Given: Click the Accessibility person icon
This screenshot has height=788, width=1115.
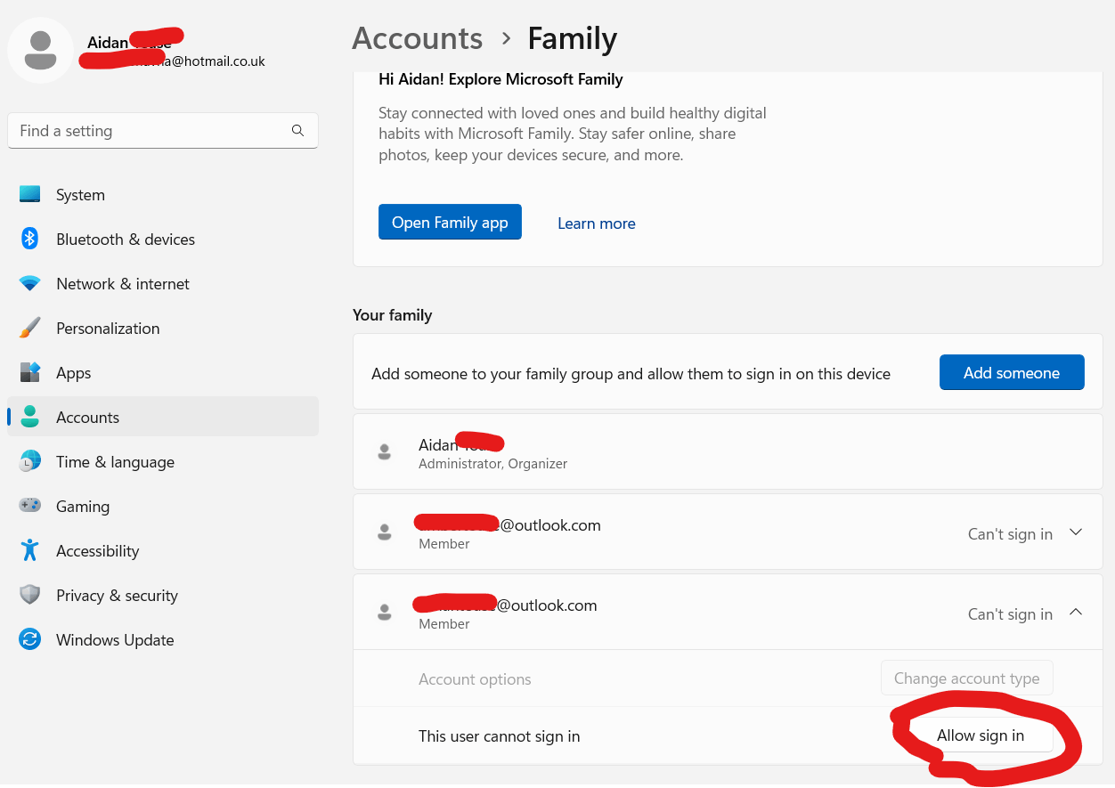Looking at the screenshot, I should tap(29, 550).
